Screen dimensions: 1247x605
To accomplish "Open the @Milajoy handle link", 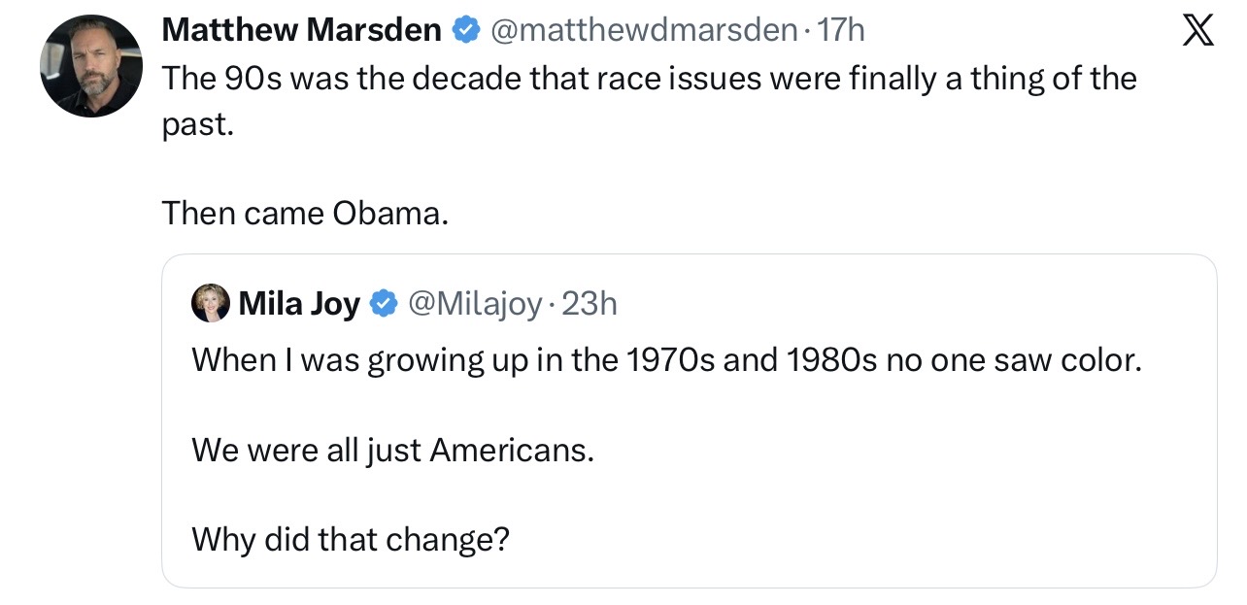I will pos(475,304).
